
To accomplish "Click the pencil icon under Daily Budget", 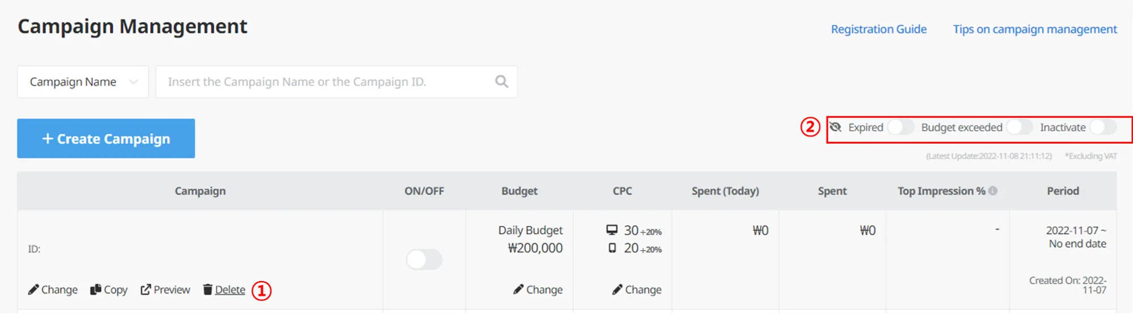I will click(x=518, y=290).
